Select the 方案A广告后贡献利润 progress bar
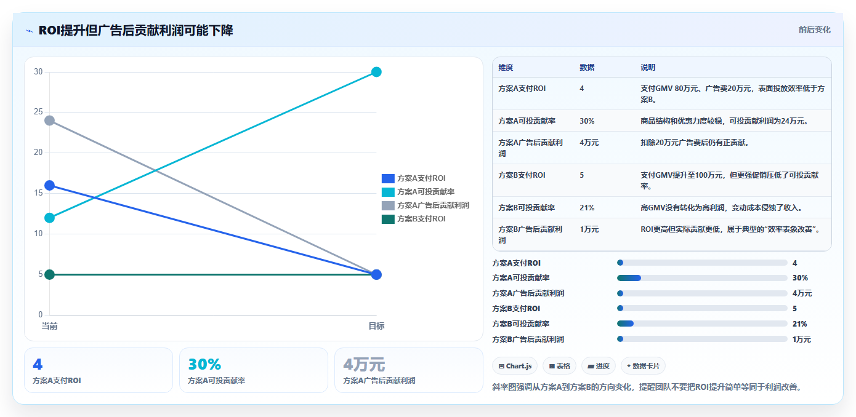This screenshot has height=417, width=856. 702,293
